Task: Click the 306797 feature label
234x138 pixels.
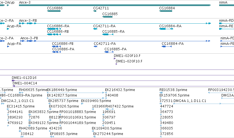Action: pyautogui.click(x=109, y=117)
